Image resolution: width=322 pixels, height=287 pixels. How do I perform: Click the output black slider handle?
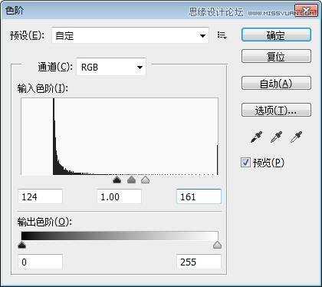coord(22,245)
